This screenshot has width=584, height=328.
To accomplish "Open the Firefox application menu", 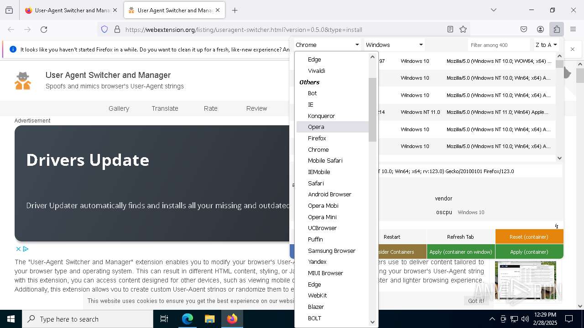I will [x=573, y=30].
